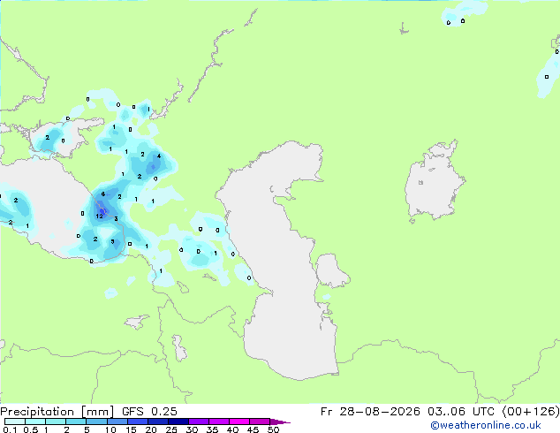Image resolution: width=560 pixels, height=433 pixels.
Task: Choose the 20–25 mm dark blue swatch
Action: [157, 422]
